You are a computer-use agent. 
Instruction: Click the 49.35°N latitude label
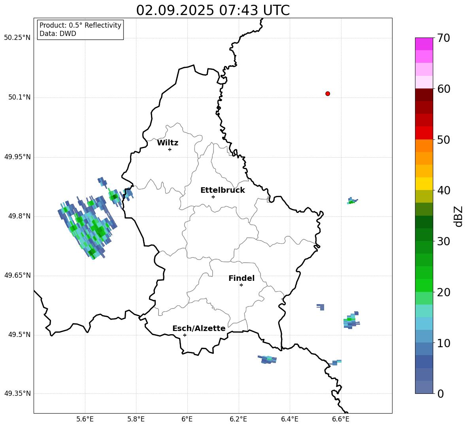pyautogui.click(x=17, y=393)
